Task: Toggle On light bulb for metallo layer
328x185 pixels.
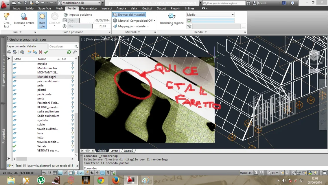Action: point(73,64)
